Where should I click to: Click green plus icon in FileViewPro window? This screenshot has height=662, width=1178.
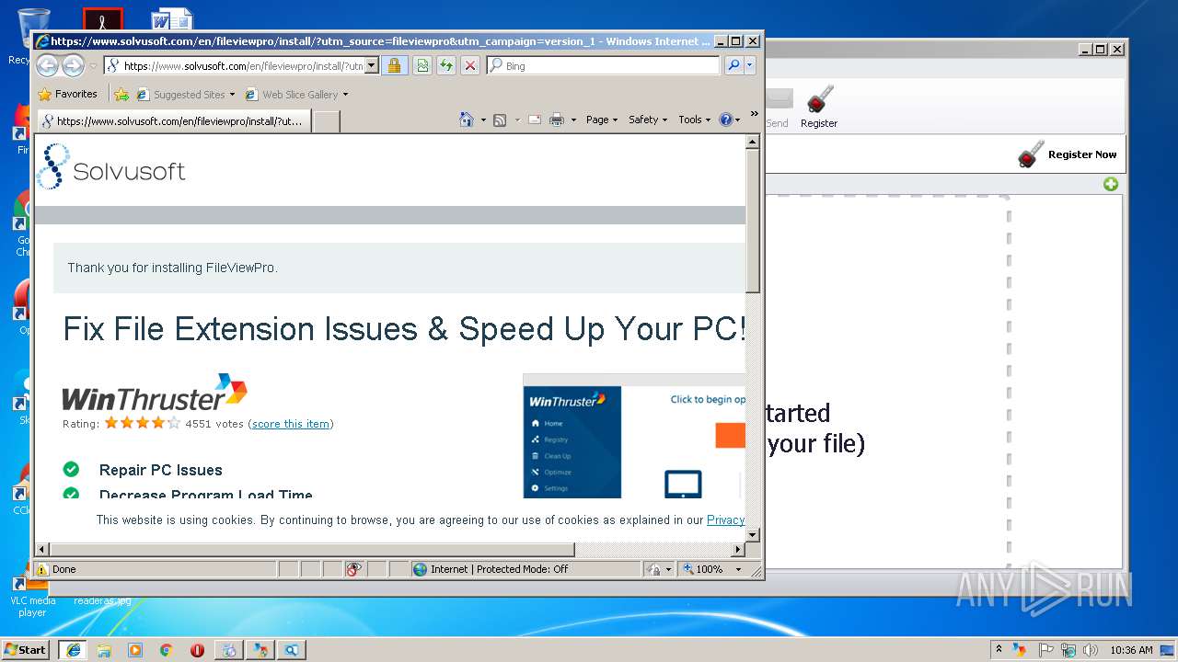(1111, 184)
